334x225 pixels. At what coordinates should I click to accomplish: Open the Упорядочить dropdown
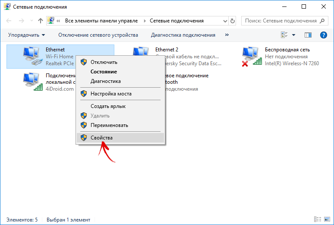tap(27, 35)
